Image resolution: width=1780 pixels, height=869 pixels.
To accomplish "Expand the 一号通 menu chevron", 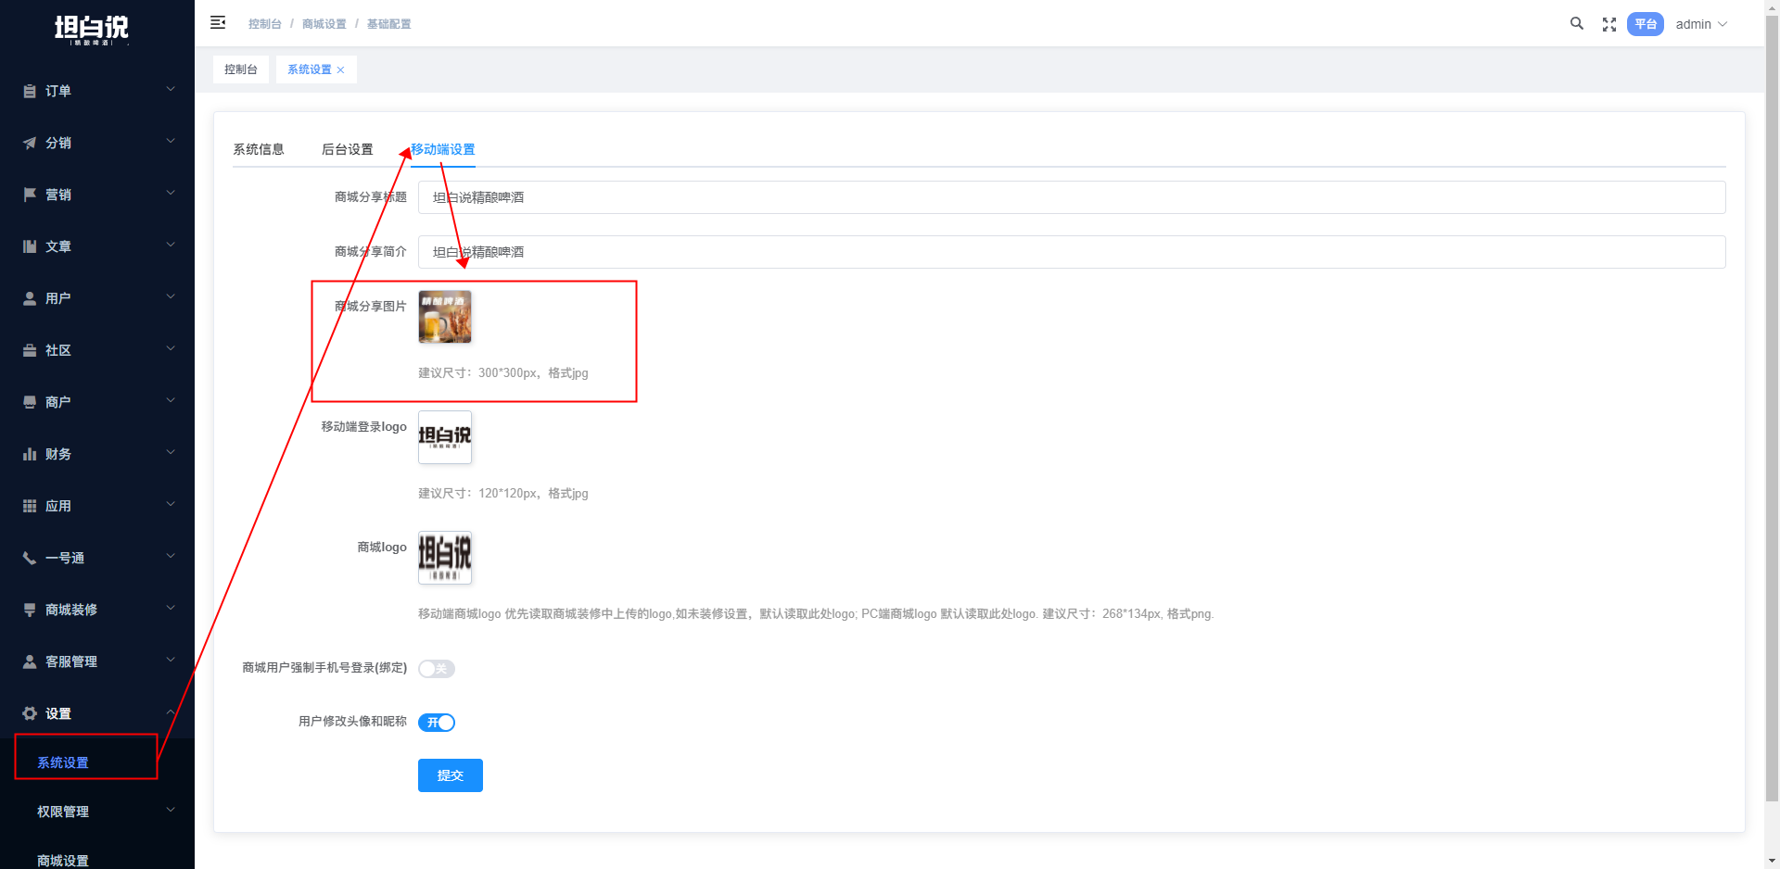I will 171,556.
